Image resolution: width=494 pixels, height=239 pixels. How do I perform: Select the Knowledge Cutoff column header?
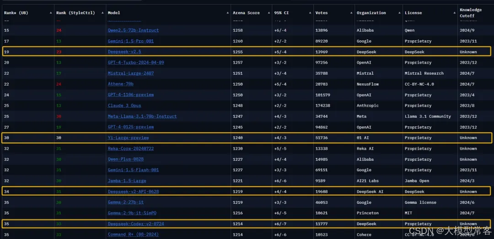(x=471, y=13)
